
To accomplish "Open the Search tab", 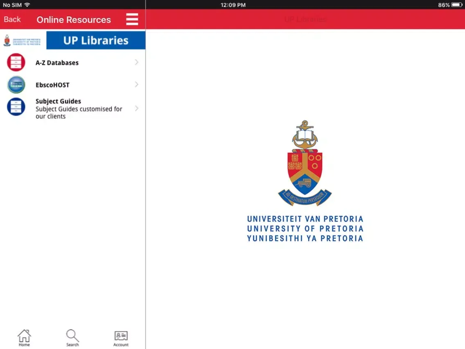I will pyautogui.click(x=72, y=338).
